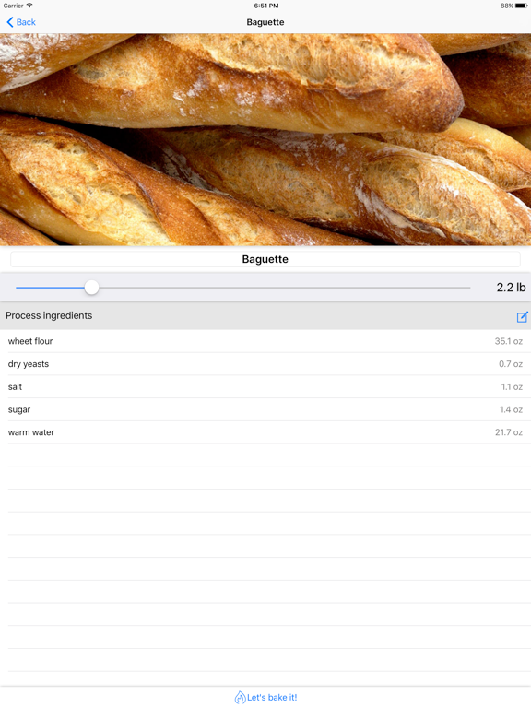Image resolution: width=531 pixels, height=708 pixels.
Task: Click the weight slider thumb
Action: 91,288
